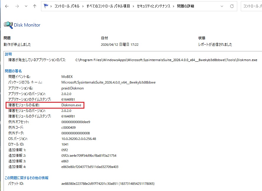262x191 pixels.
Task: Refresh the page with the reload icon
Action: (x=232, y=6)
